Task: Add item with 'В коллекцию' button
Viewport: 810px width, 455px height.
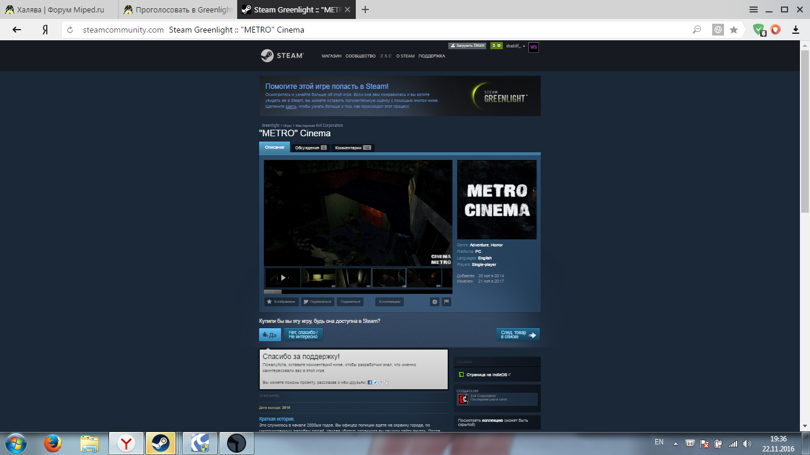Action: coord(390,302)
